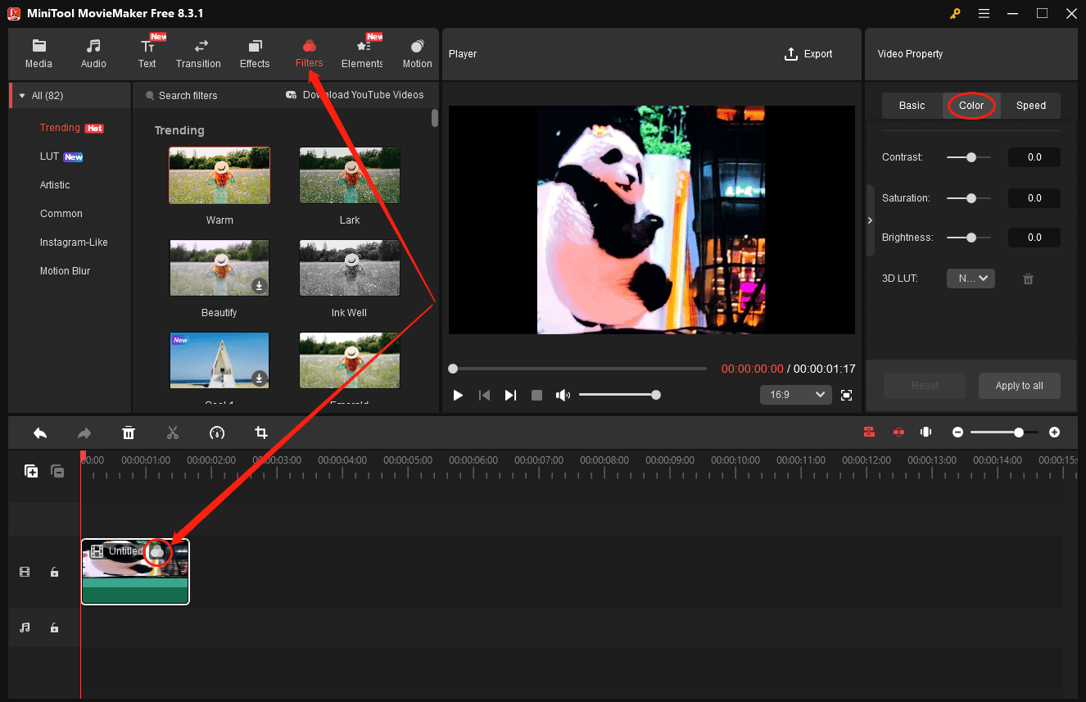The width and height of the screenshot is (1086, 702).
Task: Split the clip with the scissors tool
Action: [x=173, y=432]
